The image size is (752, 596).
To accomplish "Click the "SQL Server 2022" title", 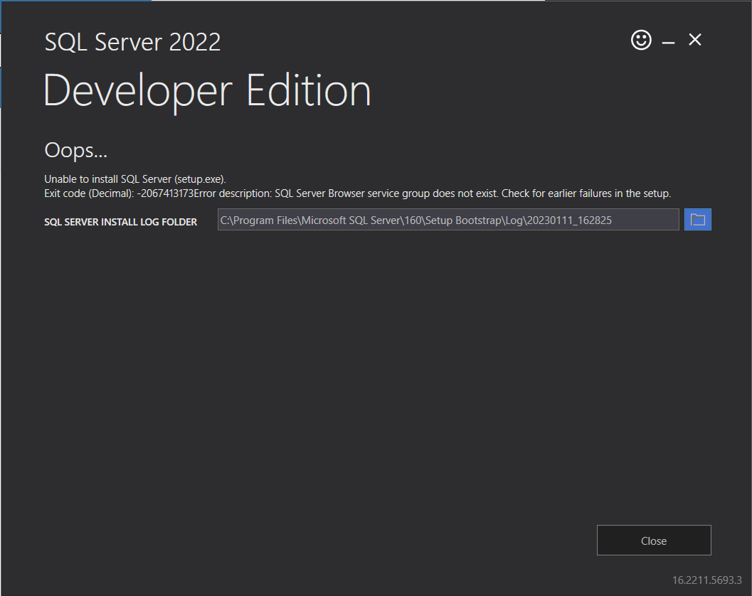I will point(132,42).
